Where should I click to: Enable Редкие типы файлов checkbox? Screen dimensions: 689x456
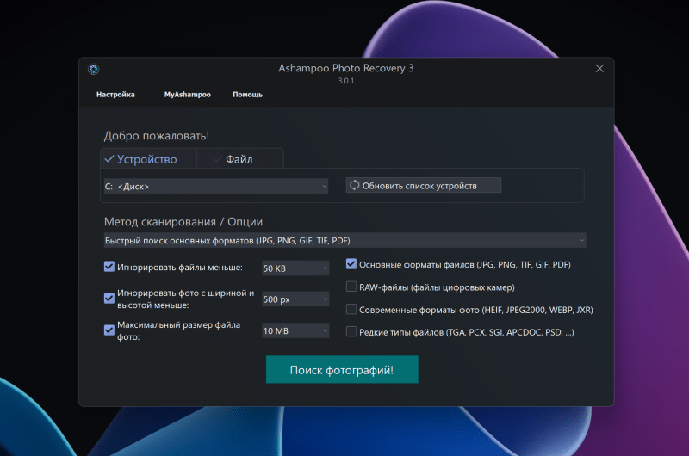(x=351, y=332)
